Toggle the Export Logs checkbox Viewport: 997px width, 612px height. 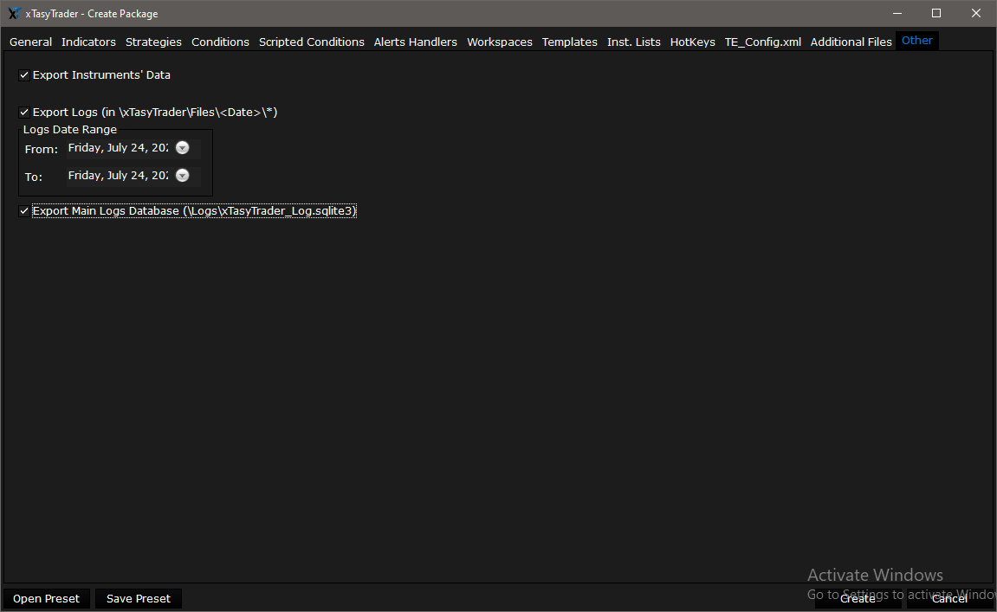tap(24, 113)
